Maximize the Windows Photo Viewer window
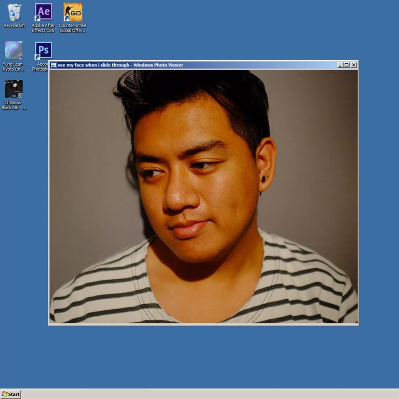This screenshot has height=399, width=399. 347,65
